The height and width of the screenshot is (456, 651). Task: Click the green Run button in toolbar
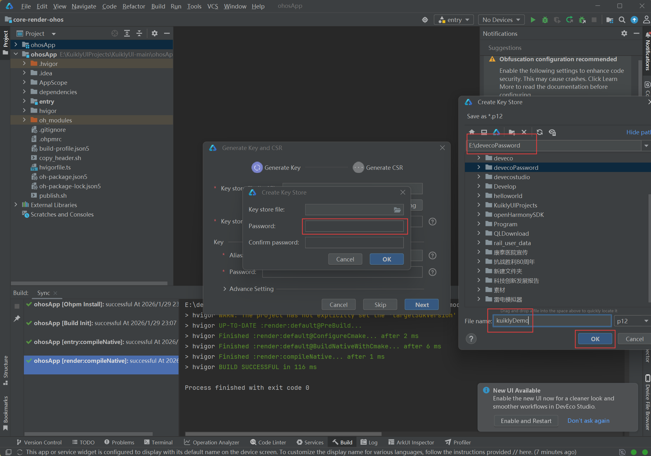tap(533, 20)
